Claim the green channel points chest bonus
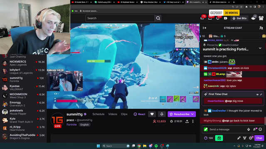266x149 pixels. click(219, 138)
